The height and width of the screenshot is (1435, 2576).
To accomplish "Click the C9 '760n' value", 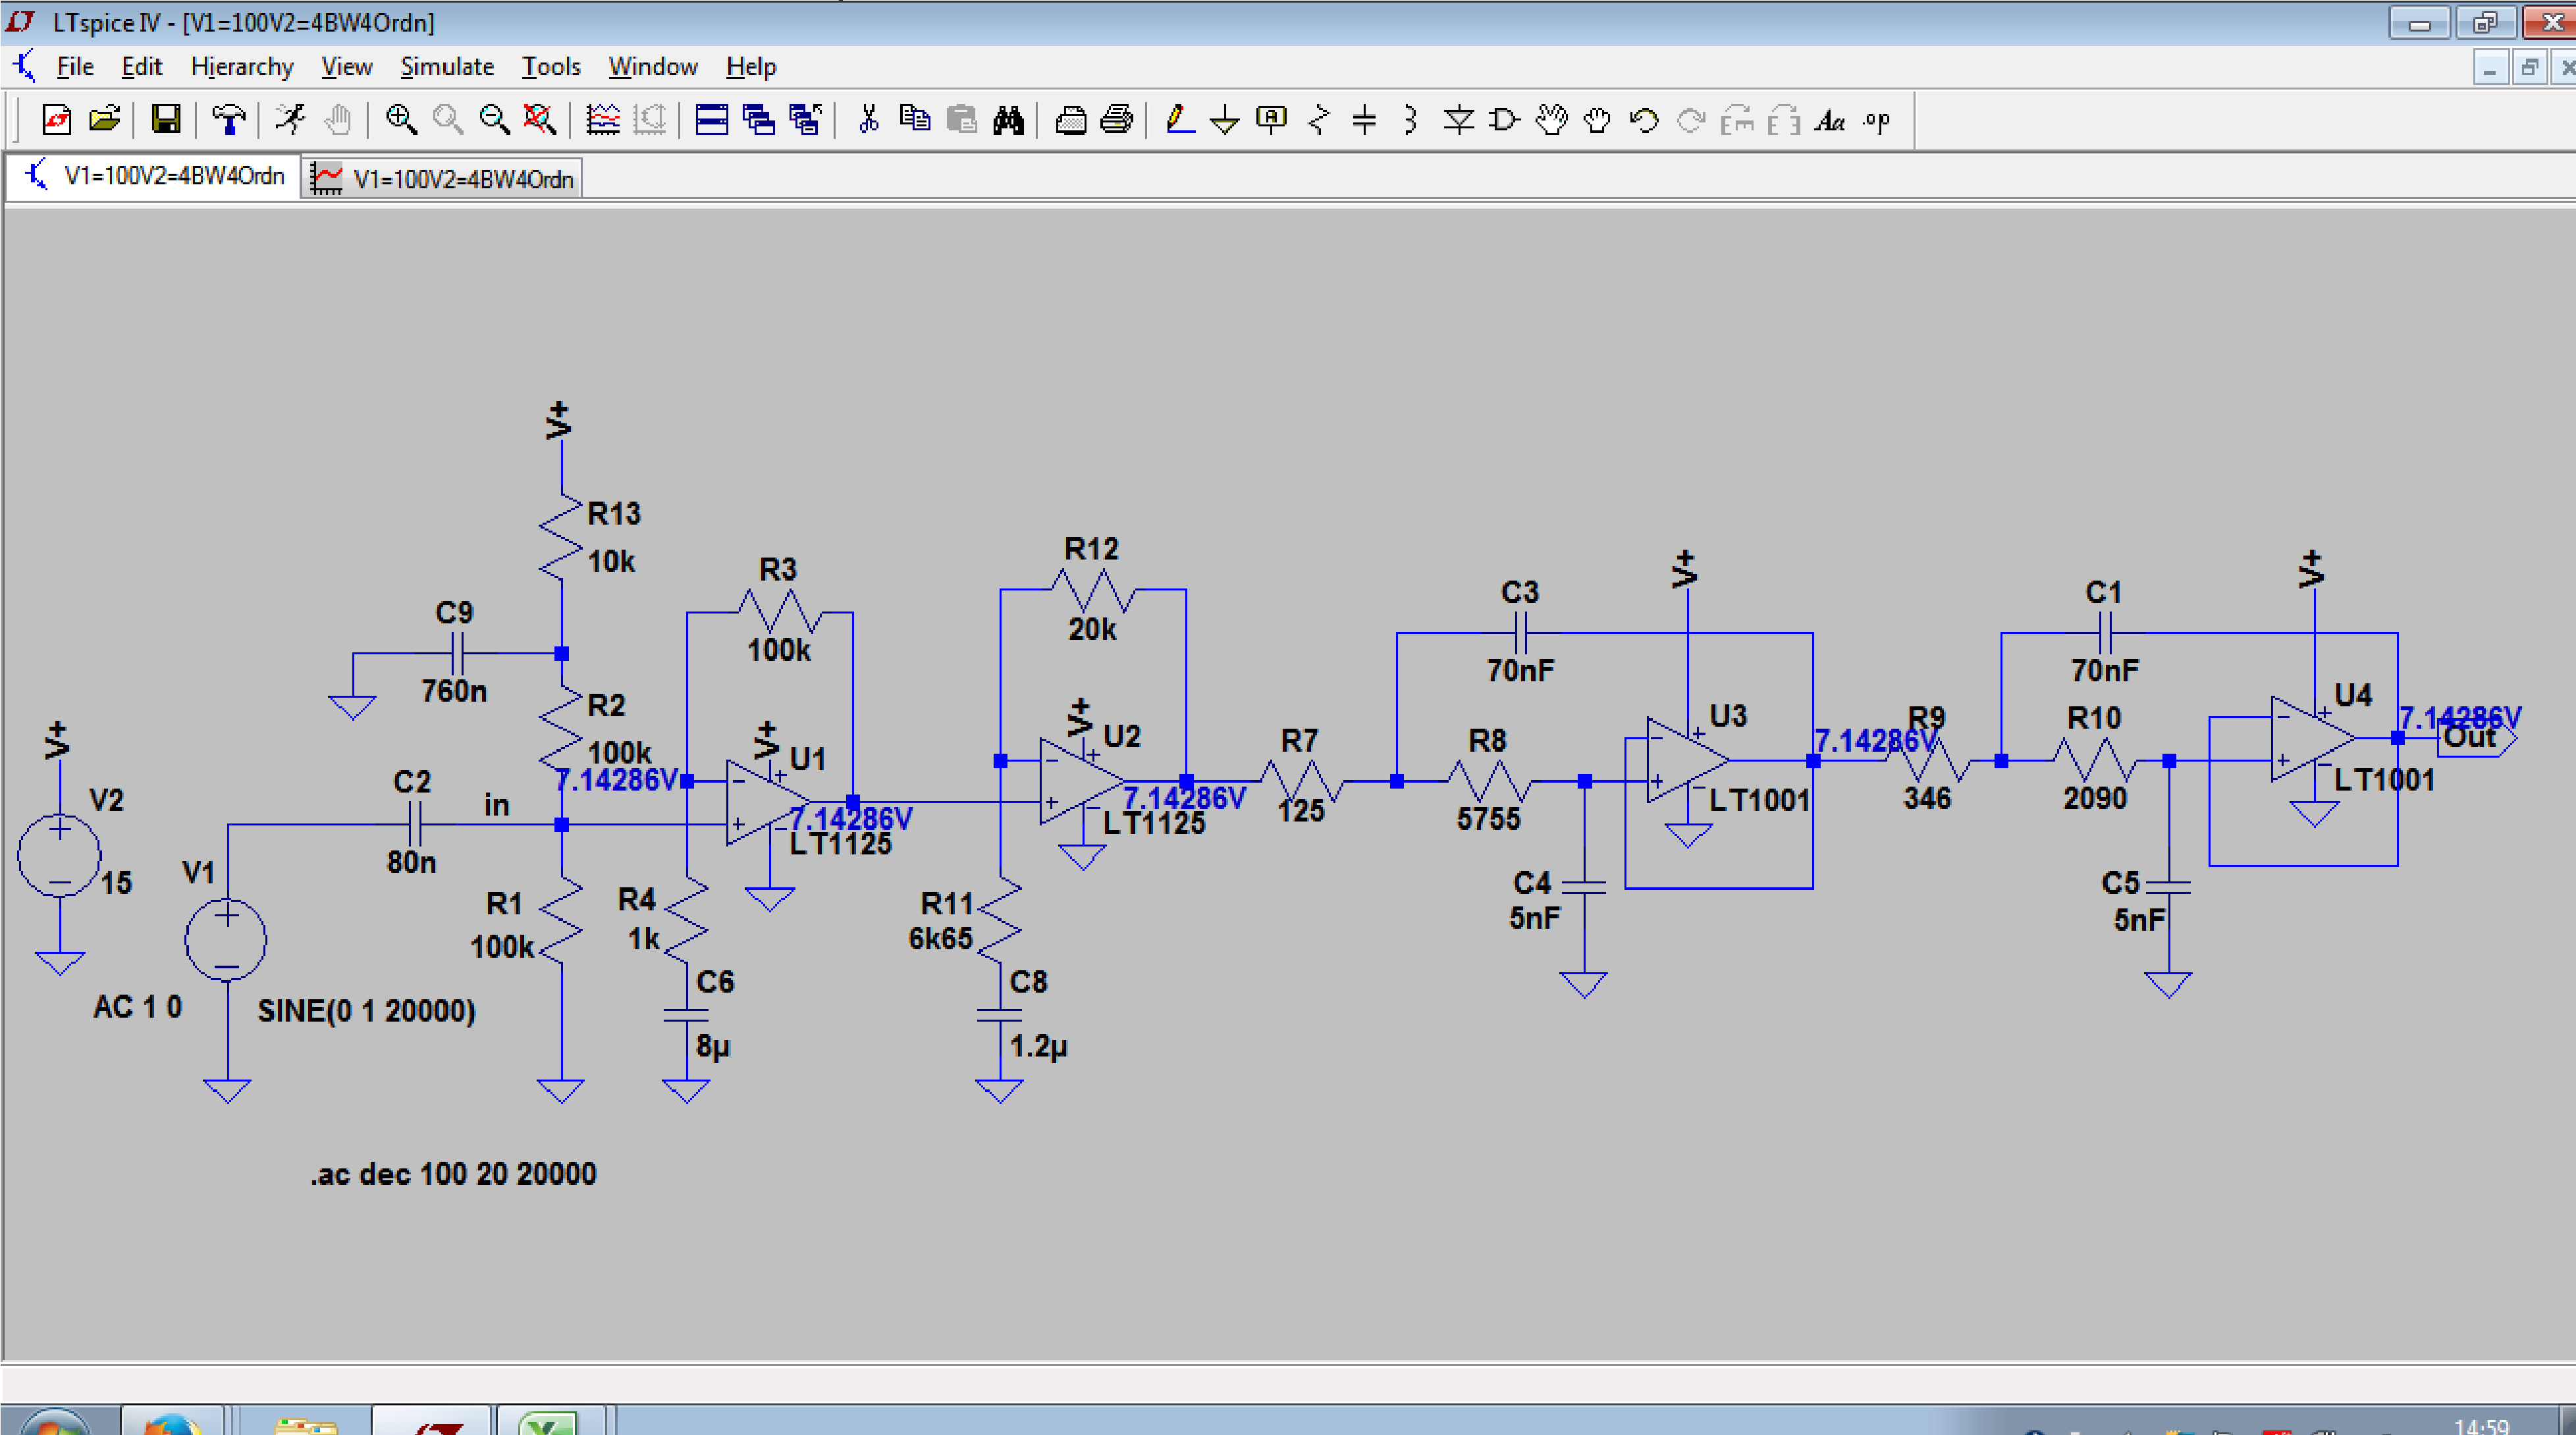I will pos(454,691).
